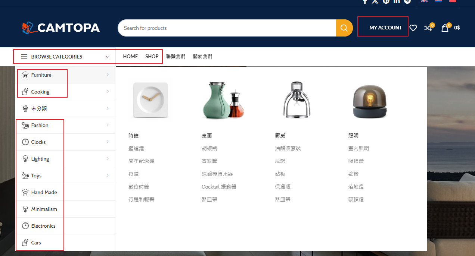Expand the Furniture submenu arrow

coord(108,75)
